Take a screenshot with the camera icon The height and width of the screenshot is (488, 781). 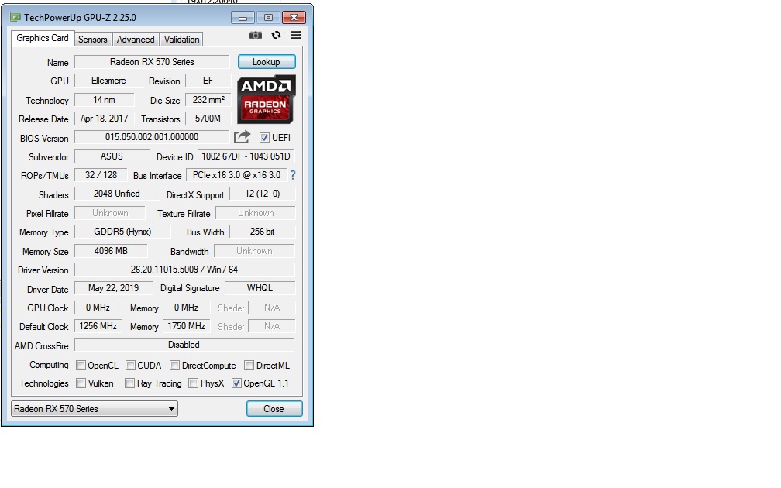click(x=256, y=35)
